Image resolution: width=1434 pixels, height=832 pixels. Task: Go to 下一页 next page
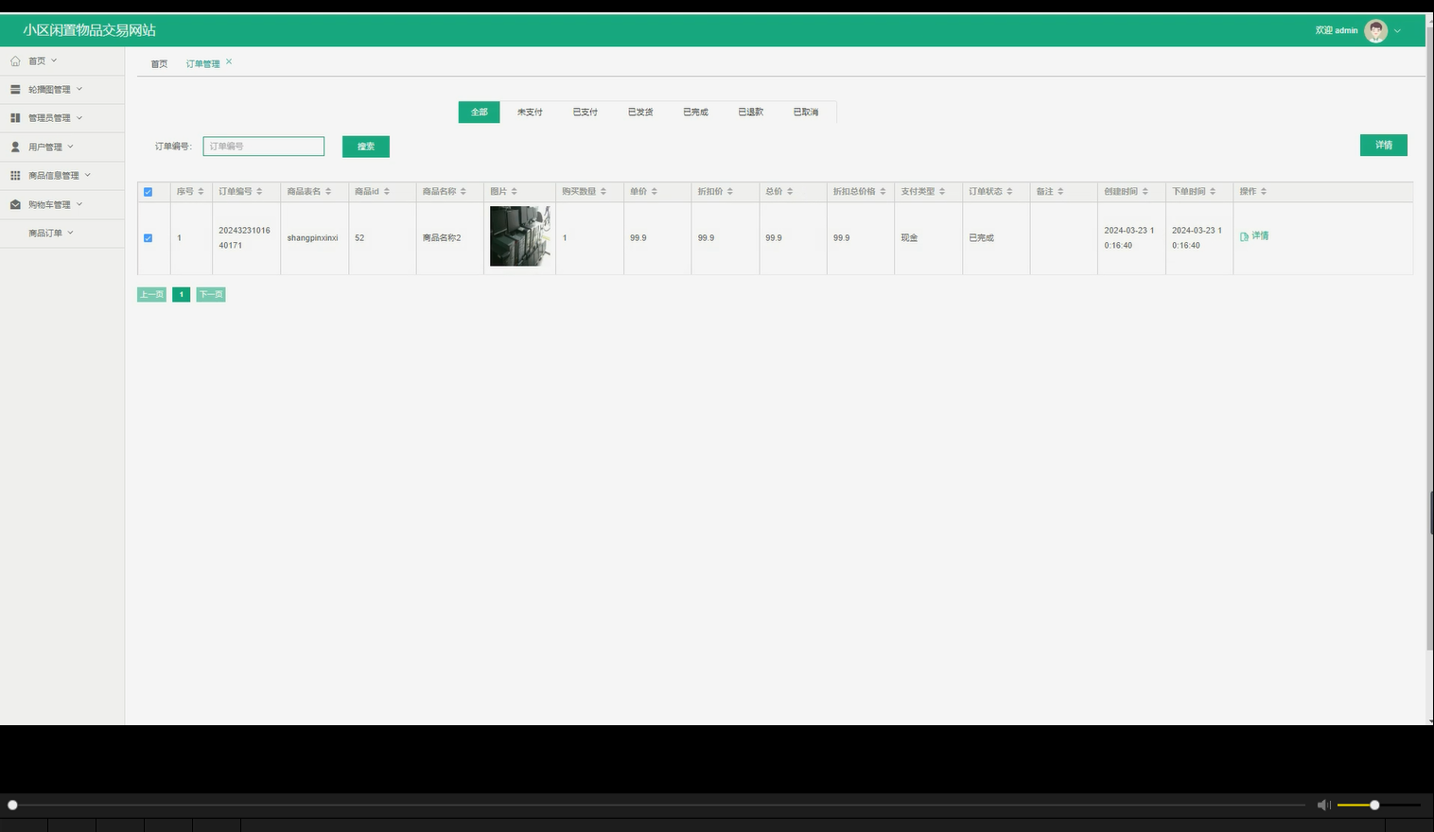coord(211,295)
